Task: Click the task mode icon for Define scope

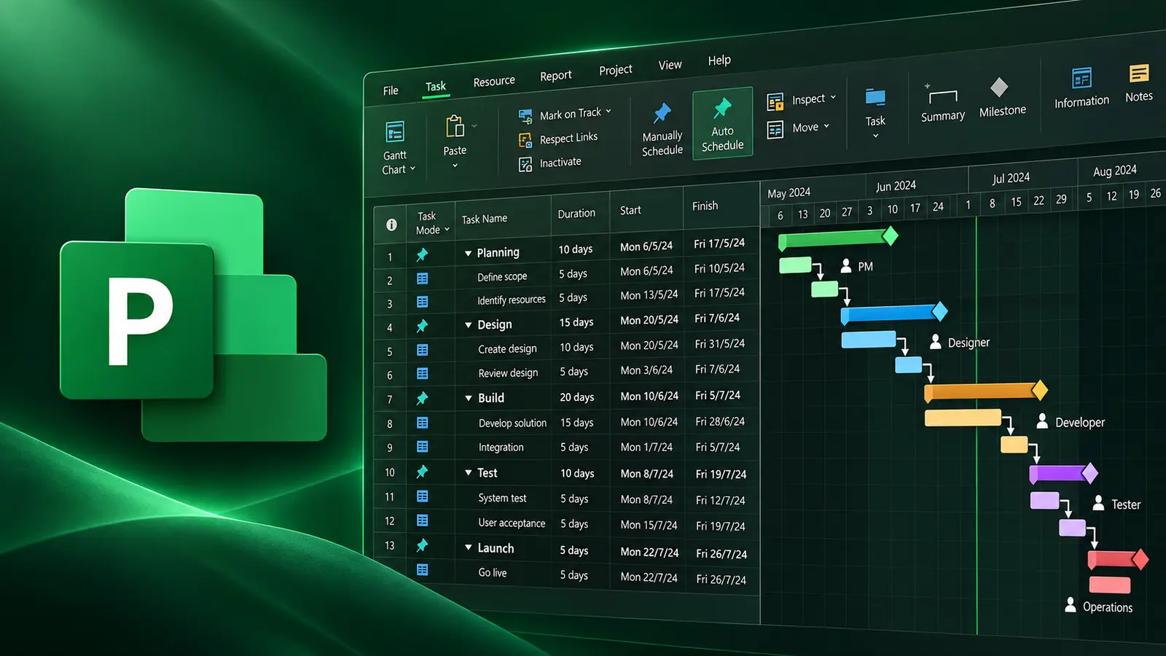Action: click(422, 278)
